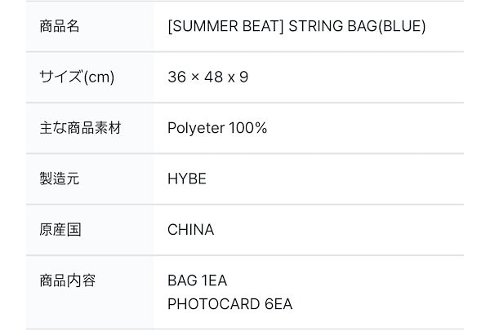Viewport: 490px width, 331px height.
Task: Click the × sign between 36 and 48
Action: (194, 77)
